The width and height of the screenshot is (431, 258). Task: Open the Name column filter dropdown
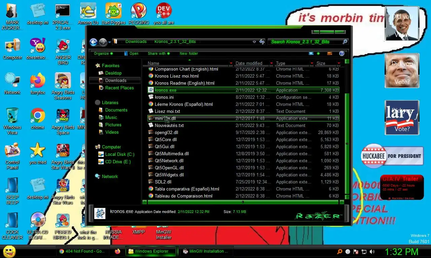point(231,63)
